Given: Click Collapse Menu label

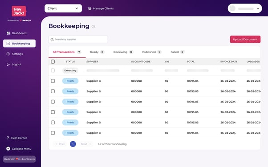Looking at the screenshot, I should tap(21, 149).
